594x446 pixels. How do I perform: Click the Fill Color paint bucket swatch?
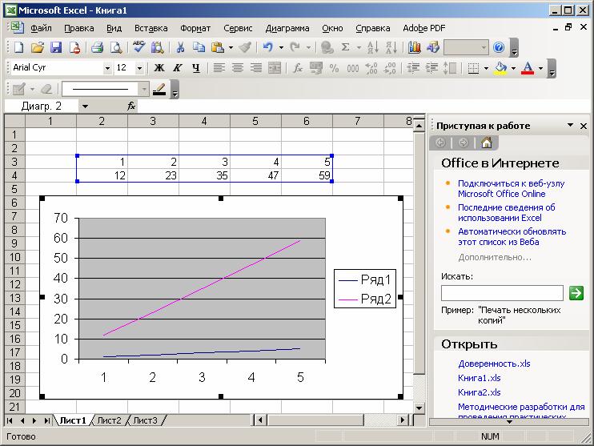(x=501, y=68)
